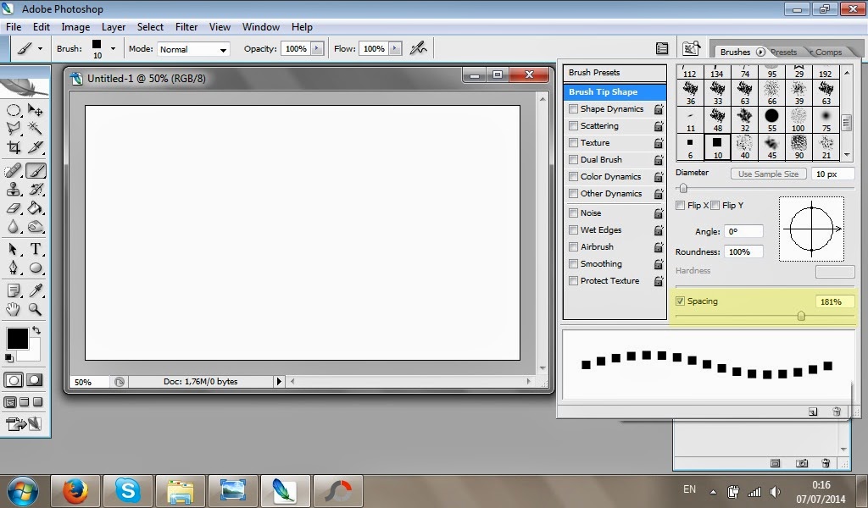
Task: Open the Filter menu
Action: click(186, 27)
